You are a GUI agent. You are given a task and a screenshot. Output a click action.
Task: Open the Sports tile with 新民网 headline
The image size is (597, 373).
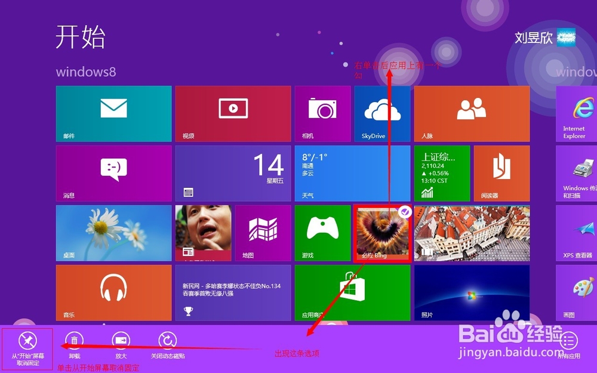pos(233,292)
